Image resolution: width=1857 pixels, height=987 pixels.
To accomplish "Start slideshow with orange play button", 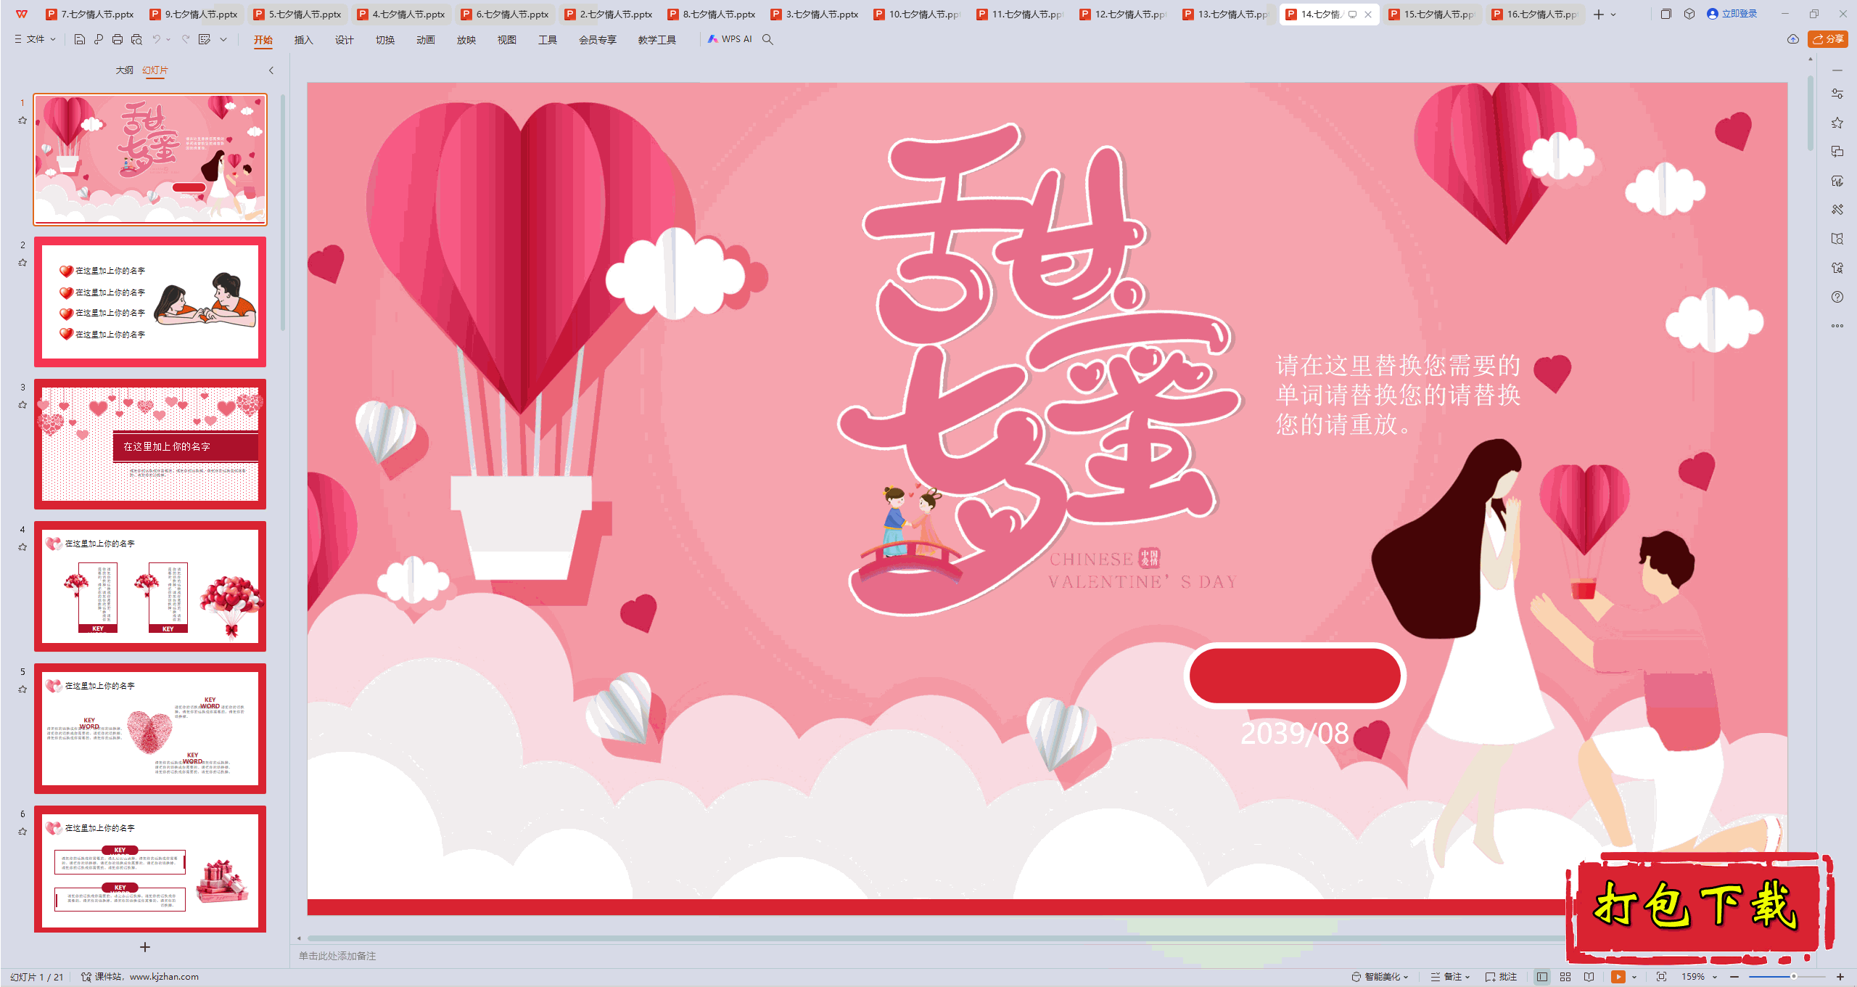I will pyautogui.click(x=1618, y=977).
